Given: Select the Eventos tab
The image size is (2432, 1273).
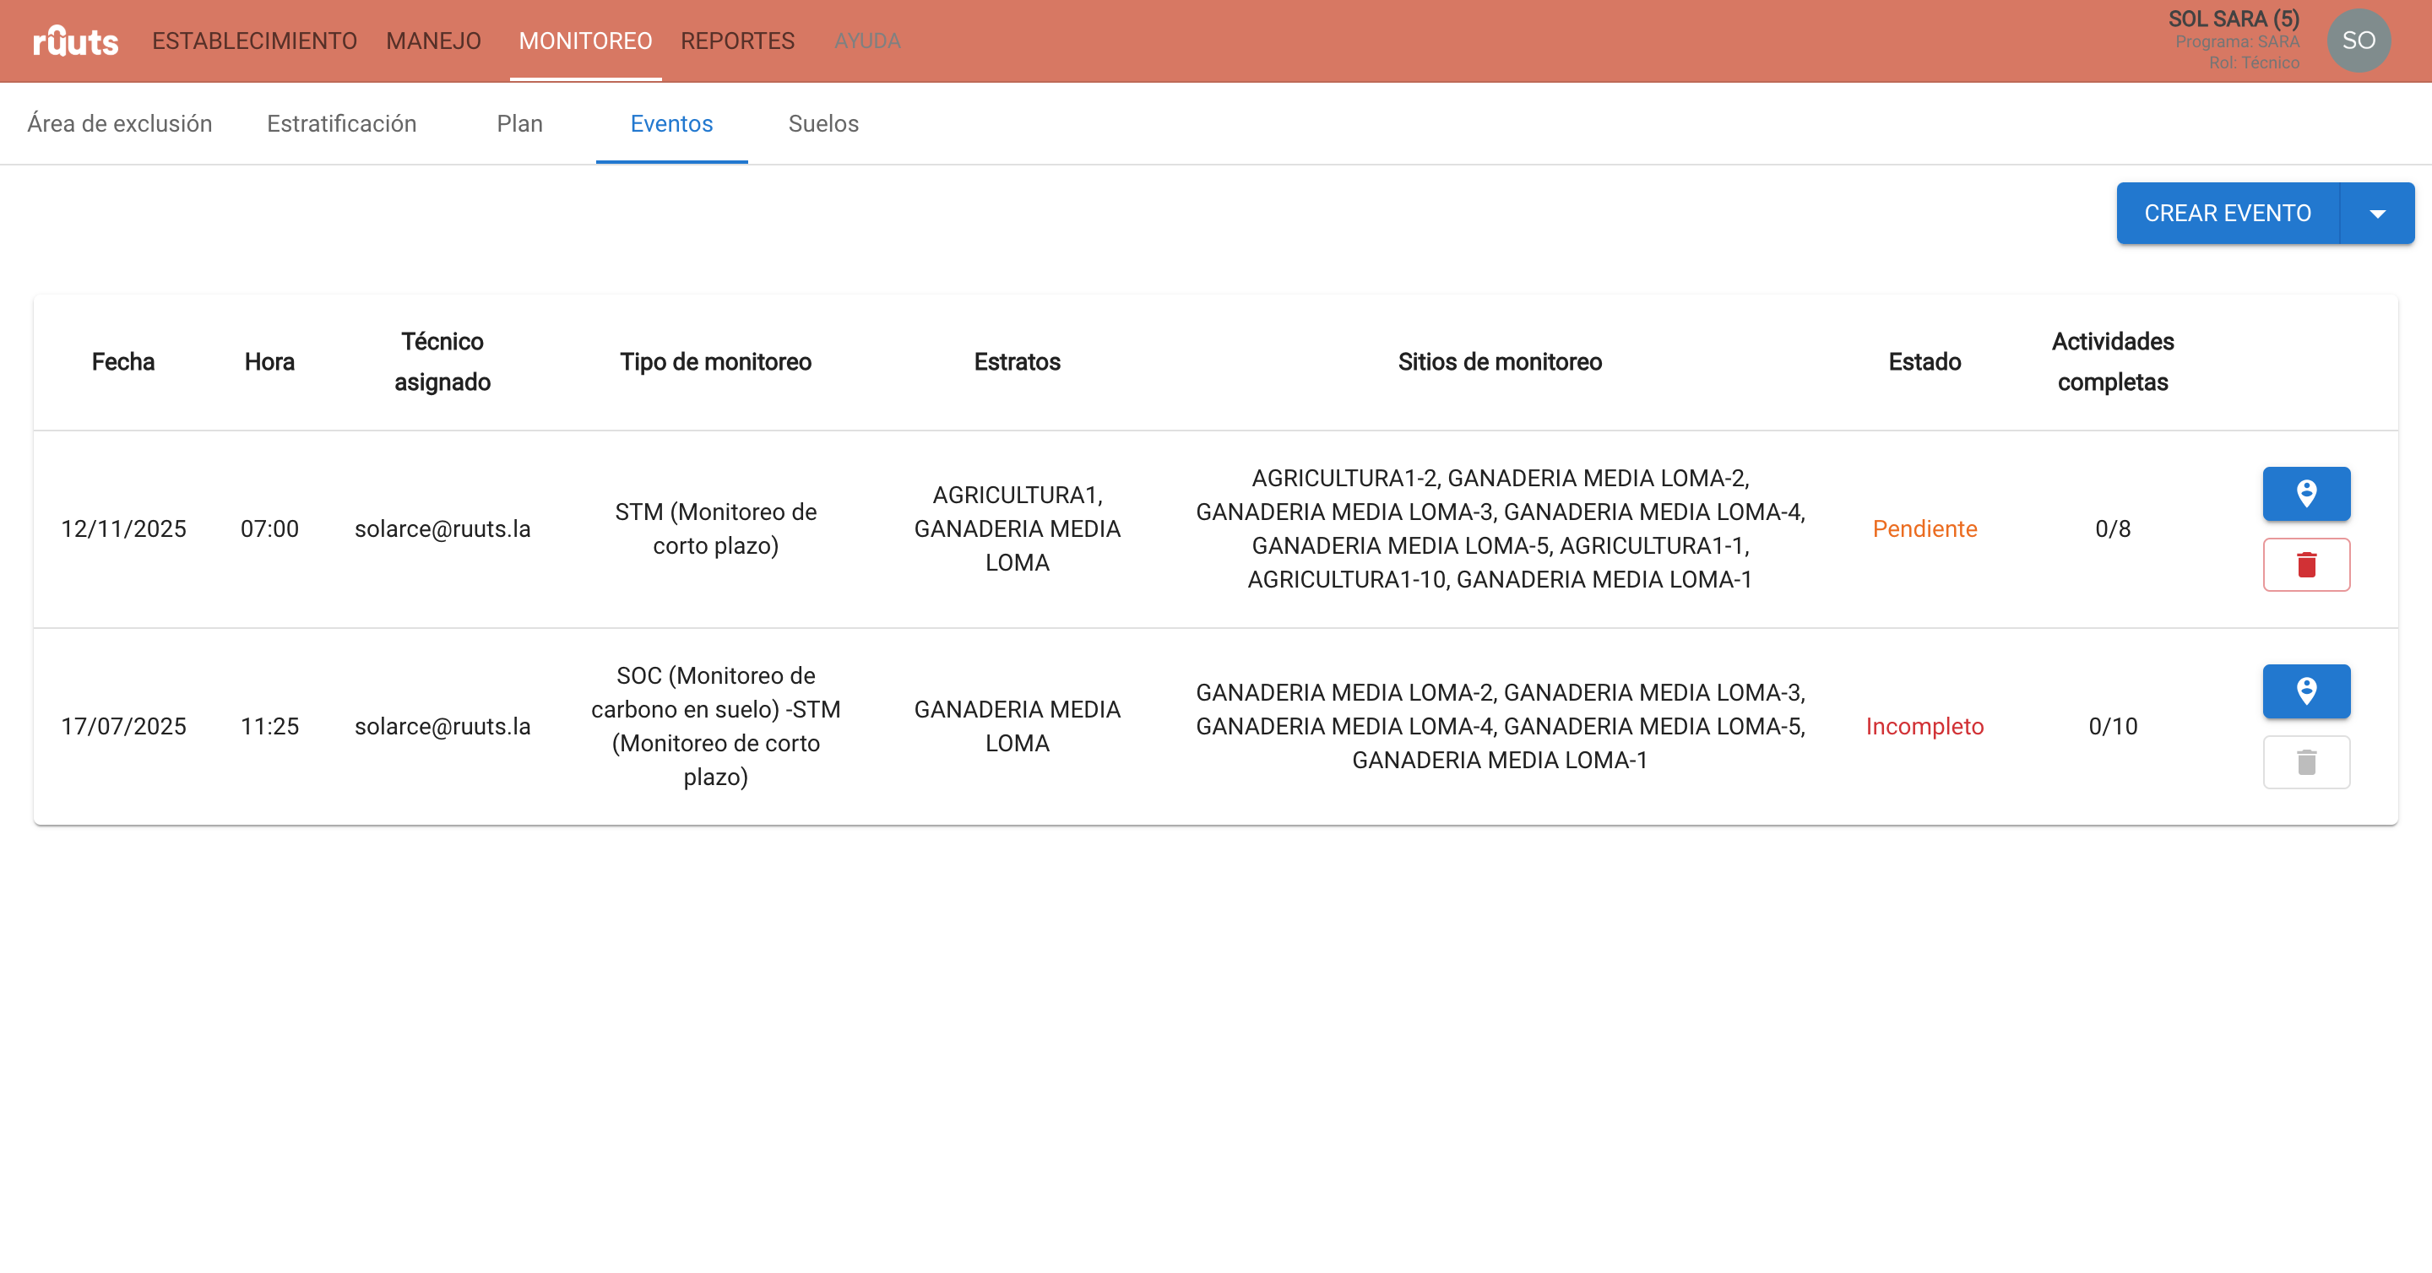Looking at the screenshot, I should [x=671, y=123].
